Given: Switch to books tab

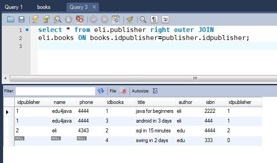Looking at the screenshot, I should point(44,7).
